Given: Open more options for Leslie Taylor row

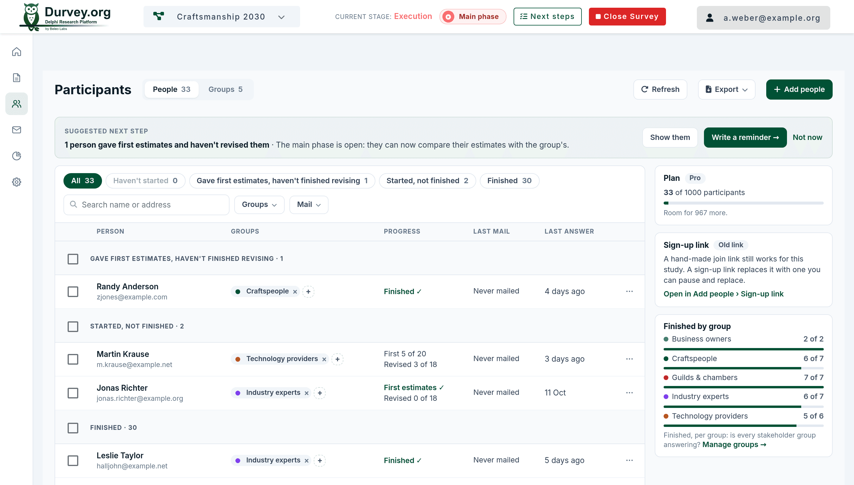Looking at the screenshot, I should click(629, 461).
